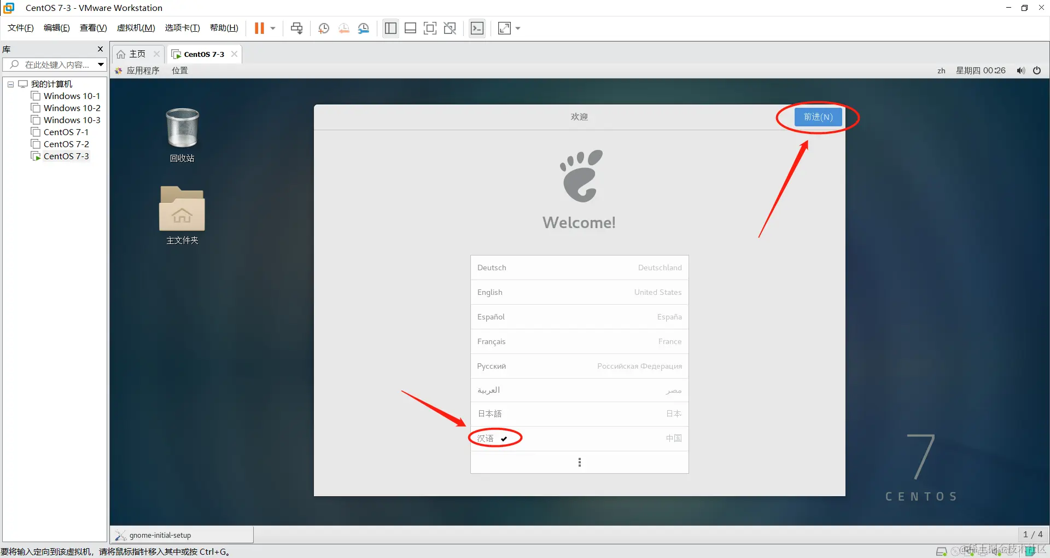The width and height of the screenshot is (1050, 558).
Task: Select the Deutsch language row
Action: [579, 268]
